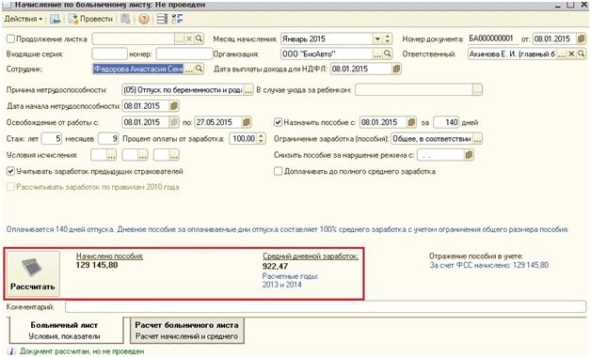This screenshot has height=357, width=591.
Task: Open first Условия исчисления ellipsis button
Action: pos(111,155)
